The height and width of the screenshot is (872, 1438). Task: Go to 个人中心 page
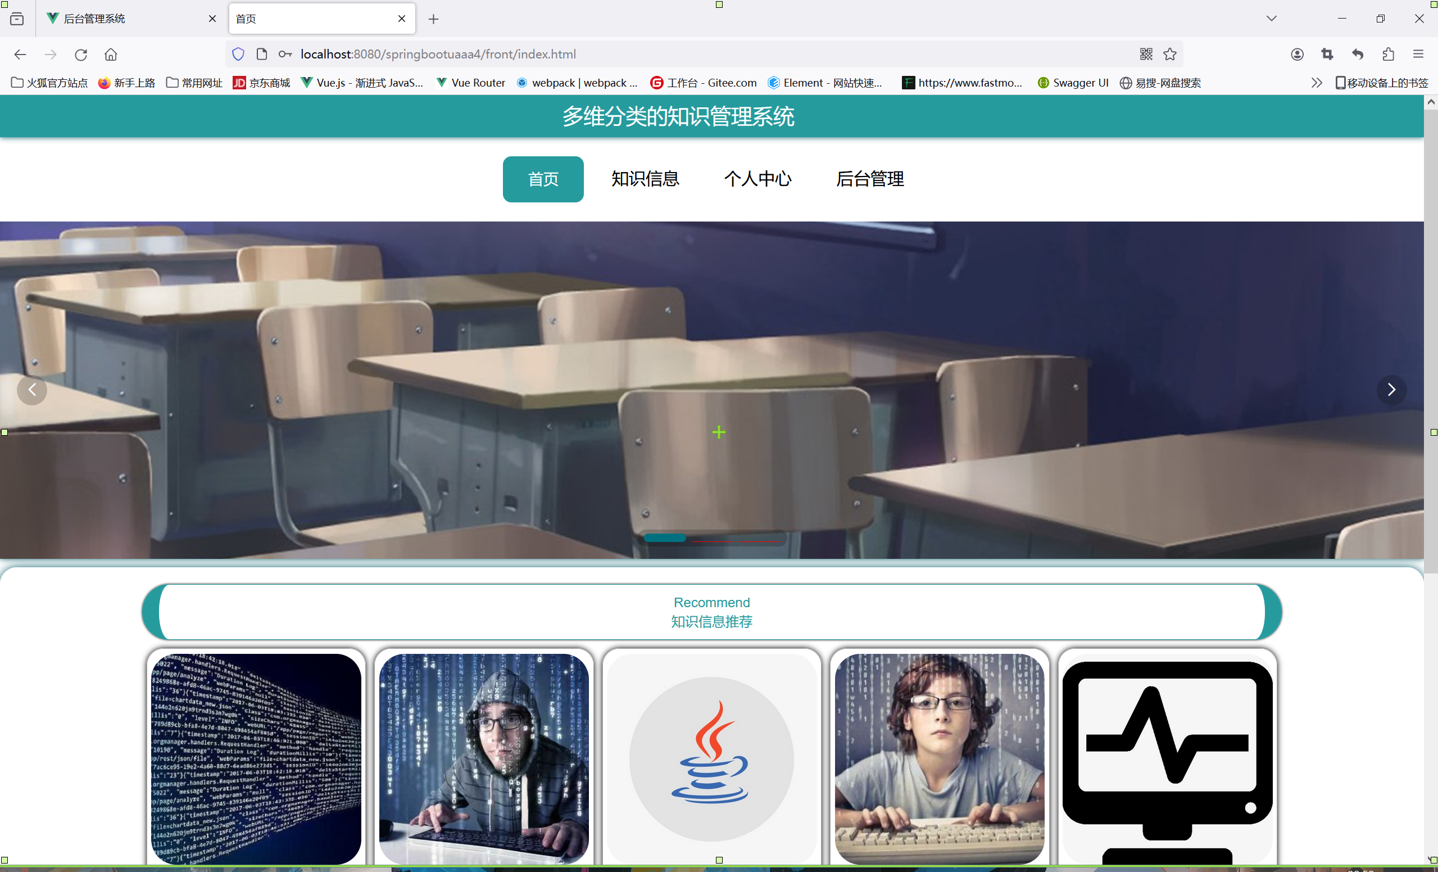coord(757,179)
